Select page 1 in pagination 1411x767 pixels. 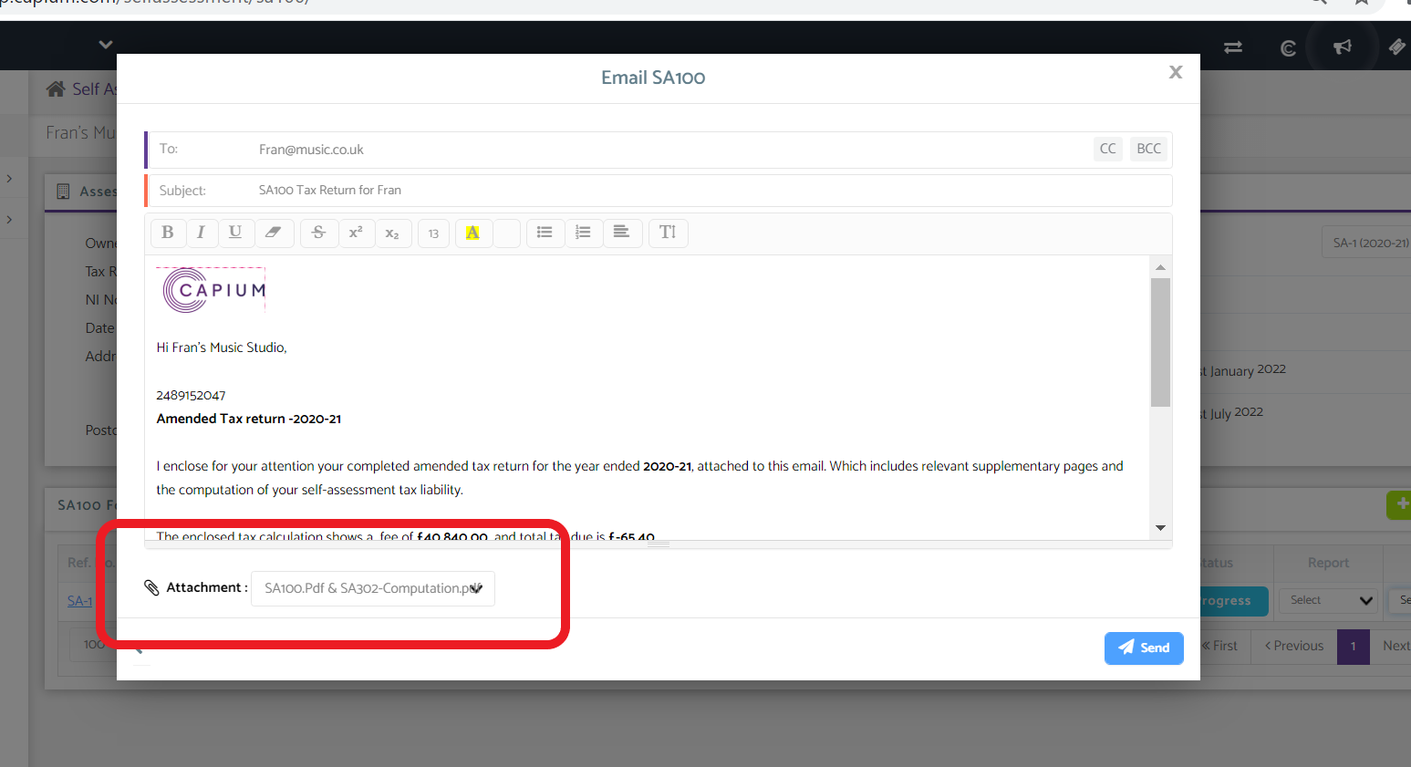pos(1354,647)
